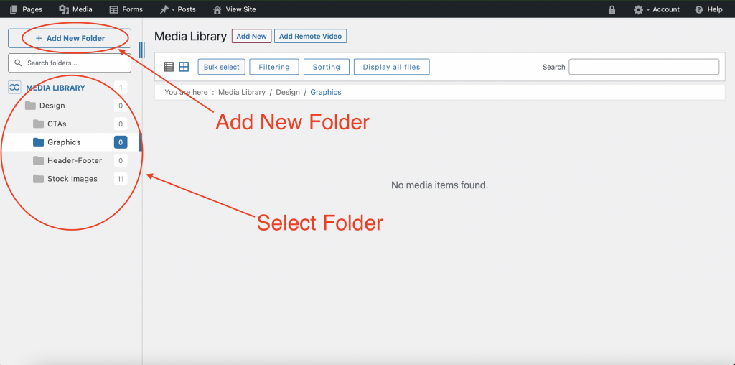Click the Search folders input field

(70, 63)
